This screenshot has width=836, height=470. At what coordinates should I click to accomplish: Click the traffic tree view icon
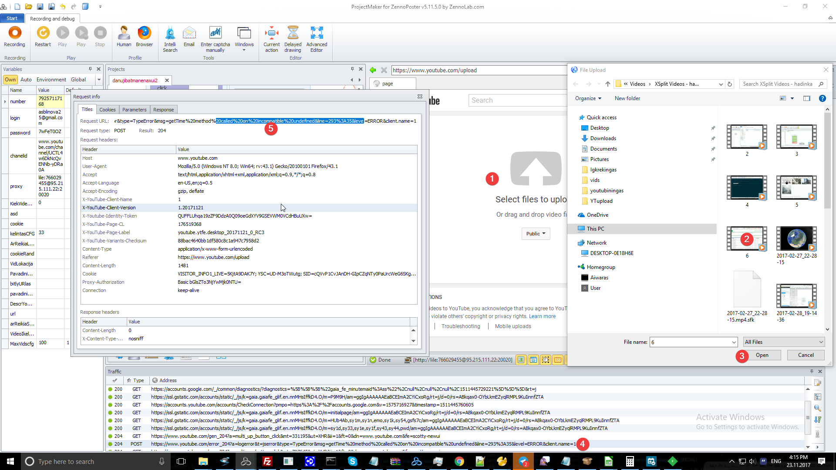point(818,396)
